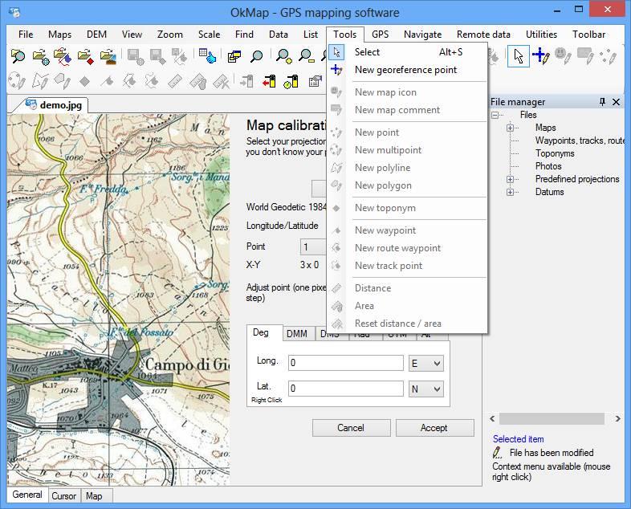The height and width of the screenshot is (509, 631).
Task: Pin the File manager panel
Action: 603,102
